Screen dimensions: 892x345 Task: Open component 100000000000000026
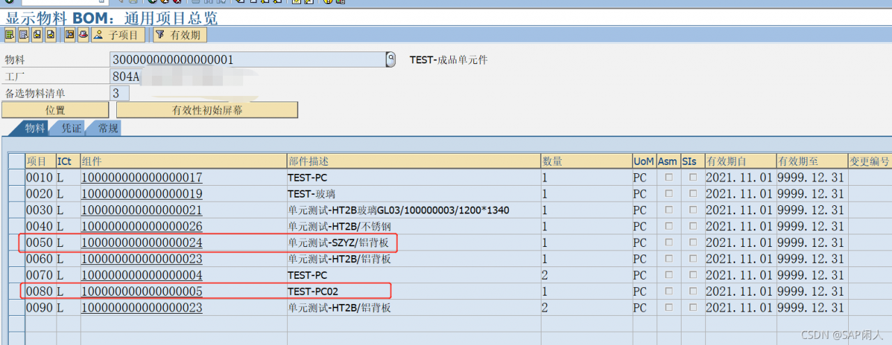[142, 227]
